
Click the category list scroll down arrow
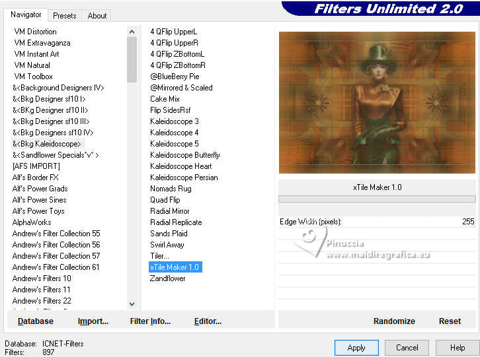[132, 304]
